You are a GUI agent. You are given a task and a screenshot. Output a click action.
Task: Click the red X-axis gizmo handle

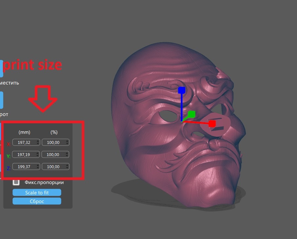coord(212,124)
